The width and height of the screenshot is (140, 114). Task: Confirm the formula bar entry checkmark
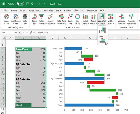point(27,32)
